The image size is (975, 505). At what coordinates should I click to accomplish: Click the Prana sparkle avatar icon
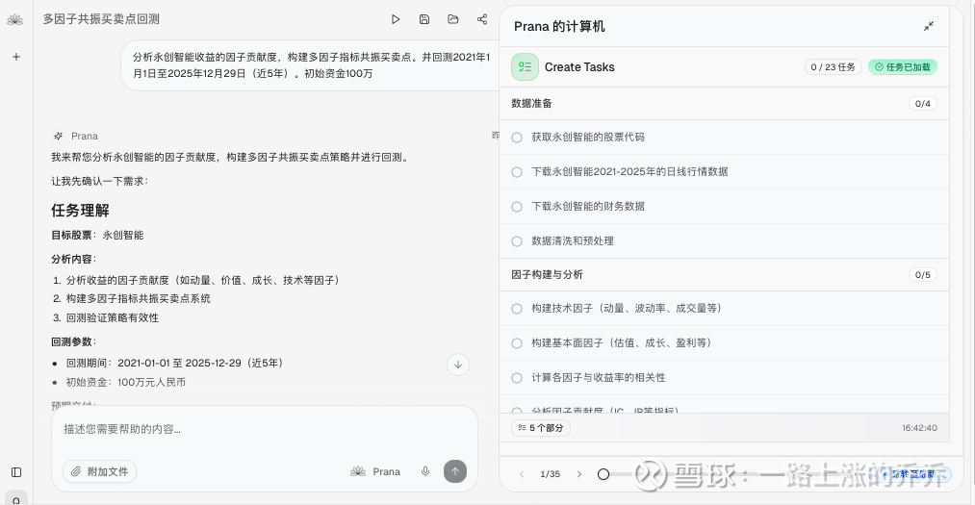[x=59, y=136]
